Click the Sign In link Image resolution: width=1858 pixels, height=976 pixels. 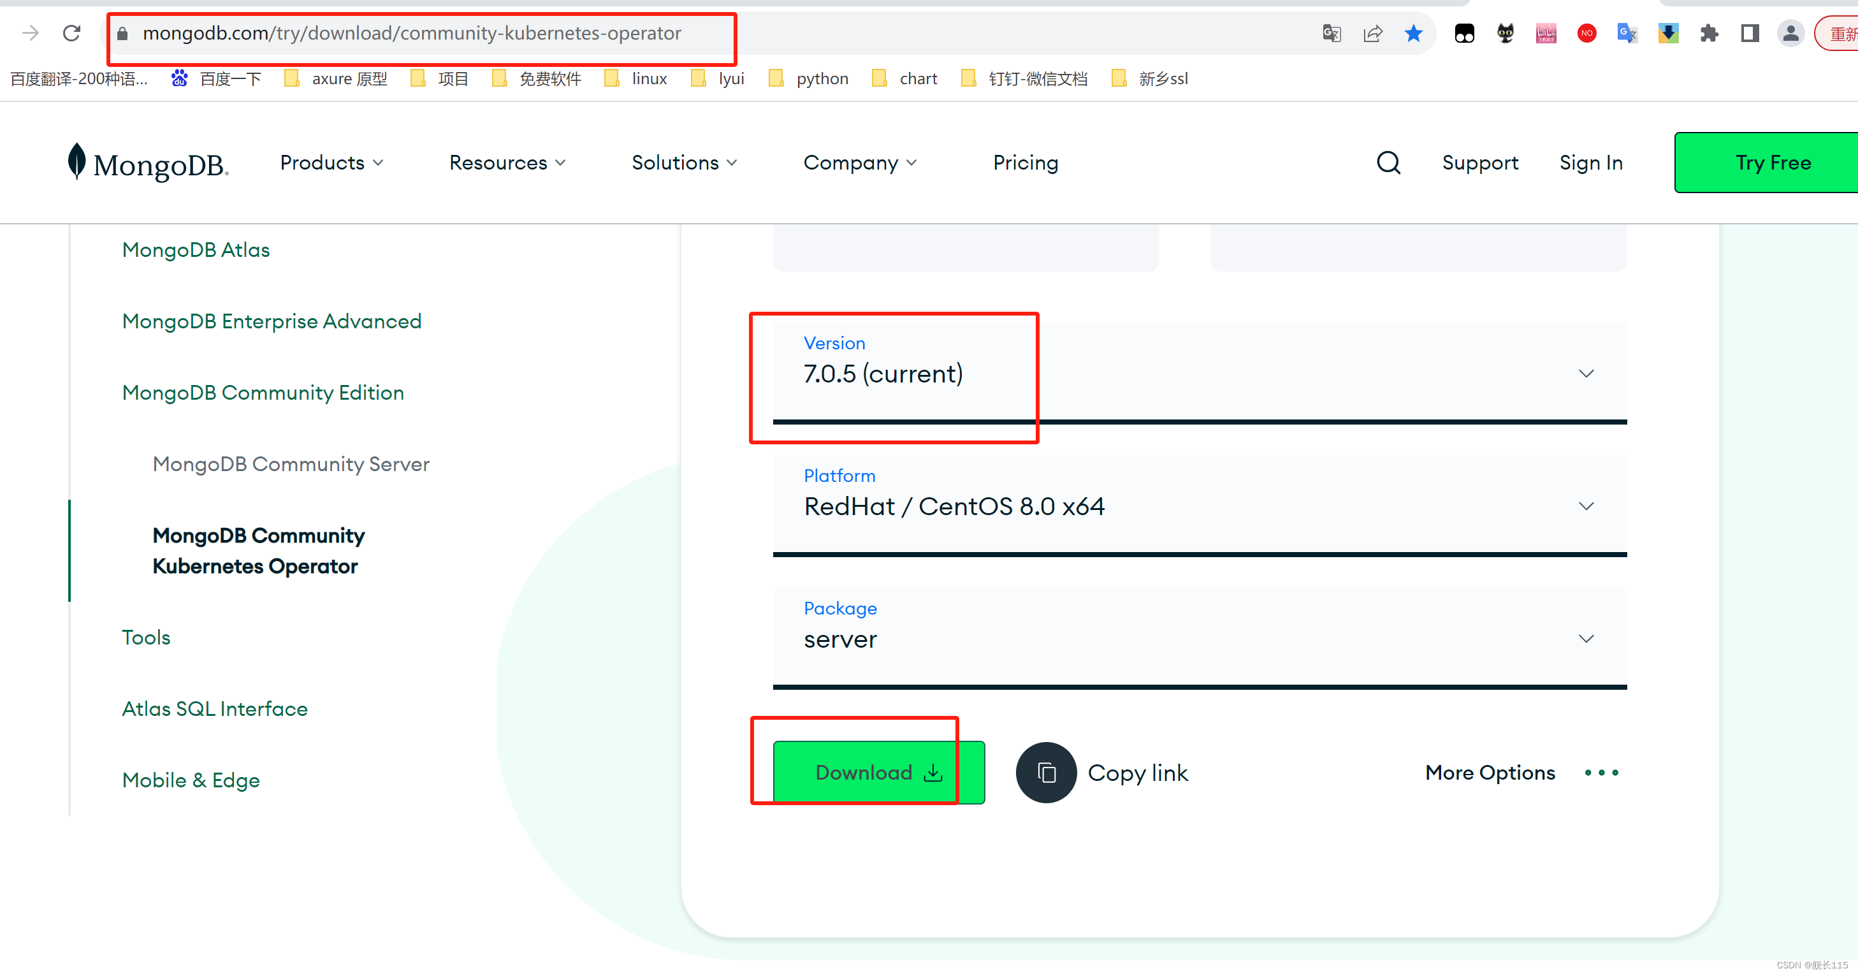click(x=1590, y=161)
